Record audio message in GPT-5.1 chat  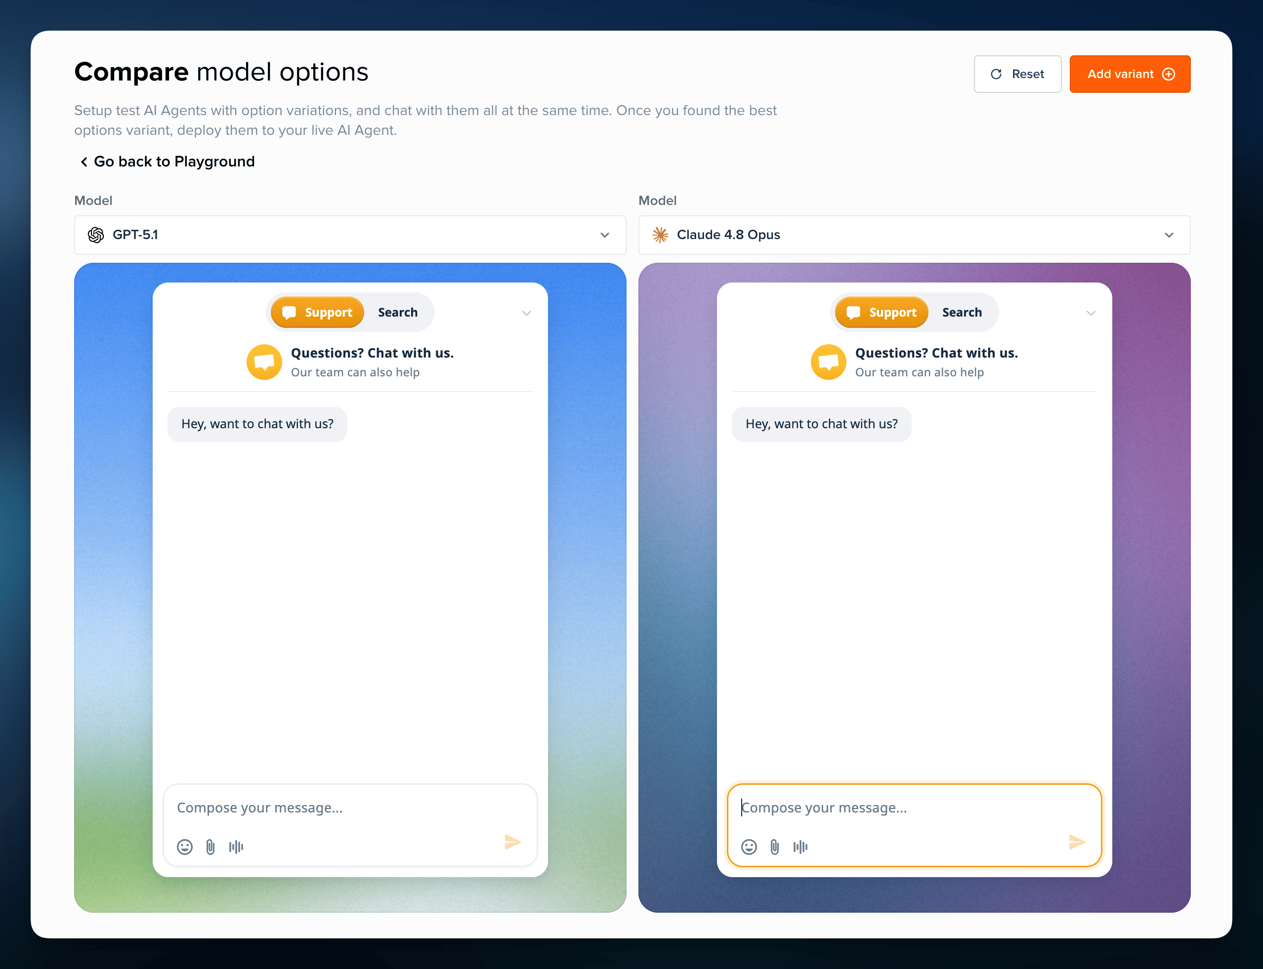tap(236, 846)
